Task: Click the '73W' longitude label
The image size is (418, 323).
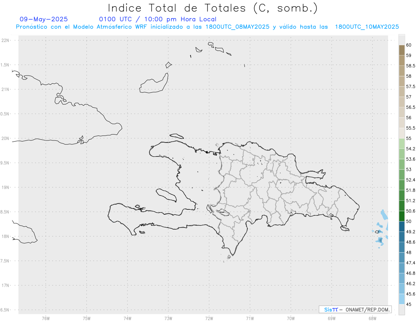Action: [168, 318]
